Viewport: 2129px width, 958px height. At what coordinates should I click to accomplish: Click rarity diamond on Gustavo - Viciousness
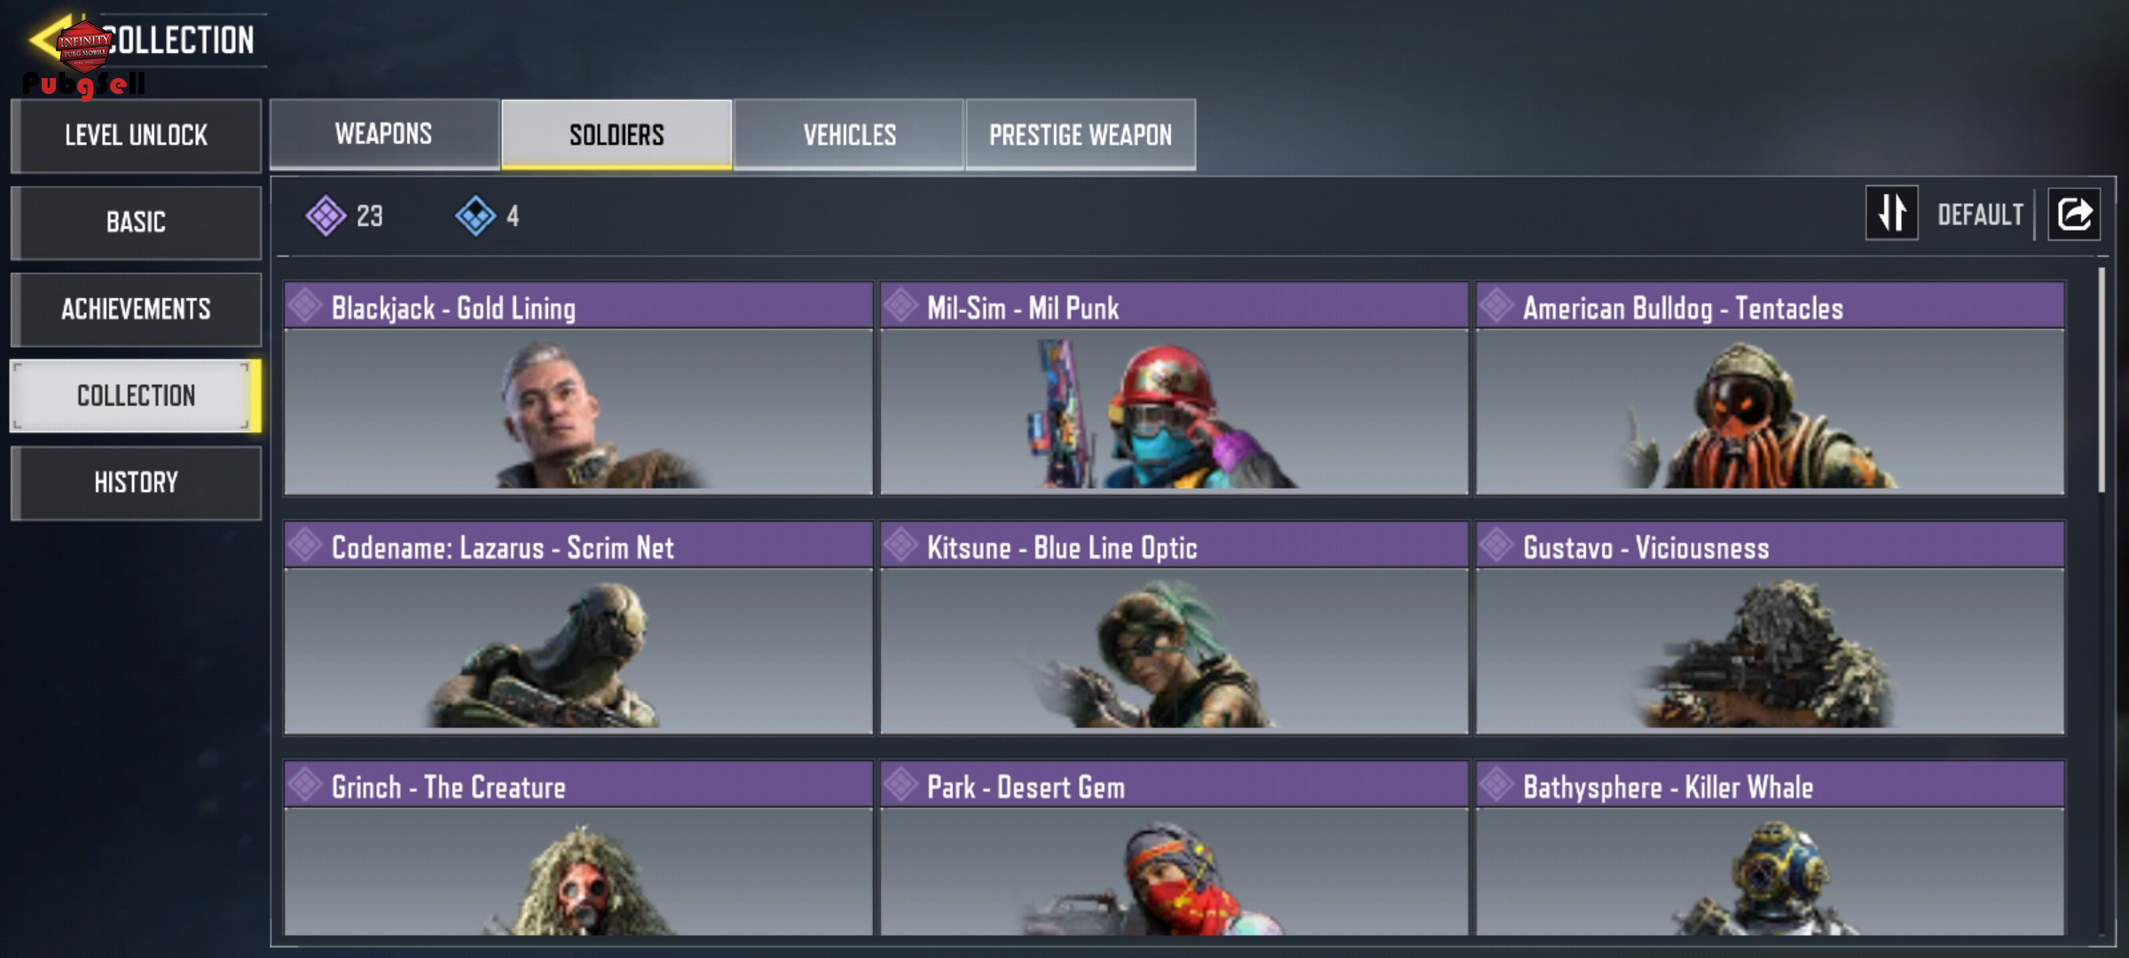(1497, 546)
